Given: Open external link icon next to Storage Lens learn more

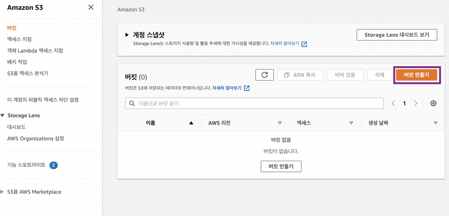Looking at the screenshot, I should [x=304, y=44].
